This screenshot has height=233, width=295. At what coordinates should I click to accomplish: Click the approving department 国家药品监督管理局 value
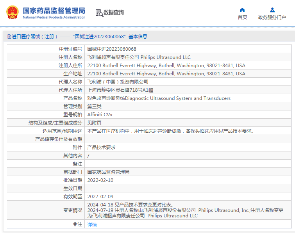[x=108, y=172]
